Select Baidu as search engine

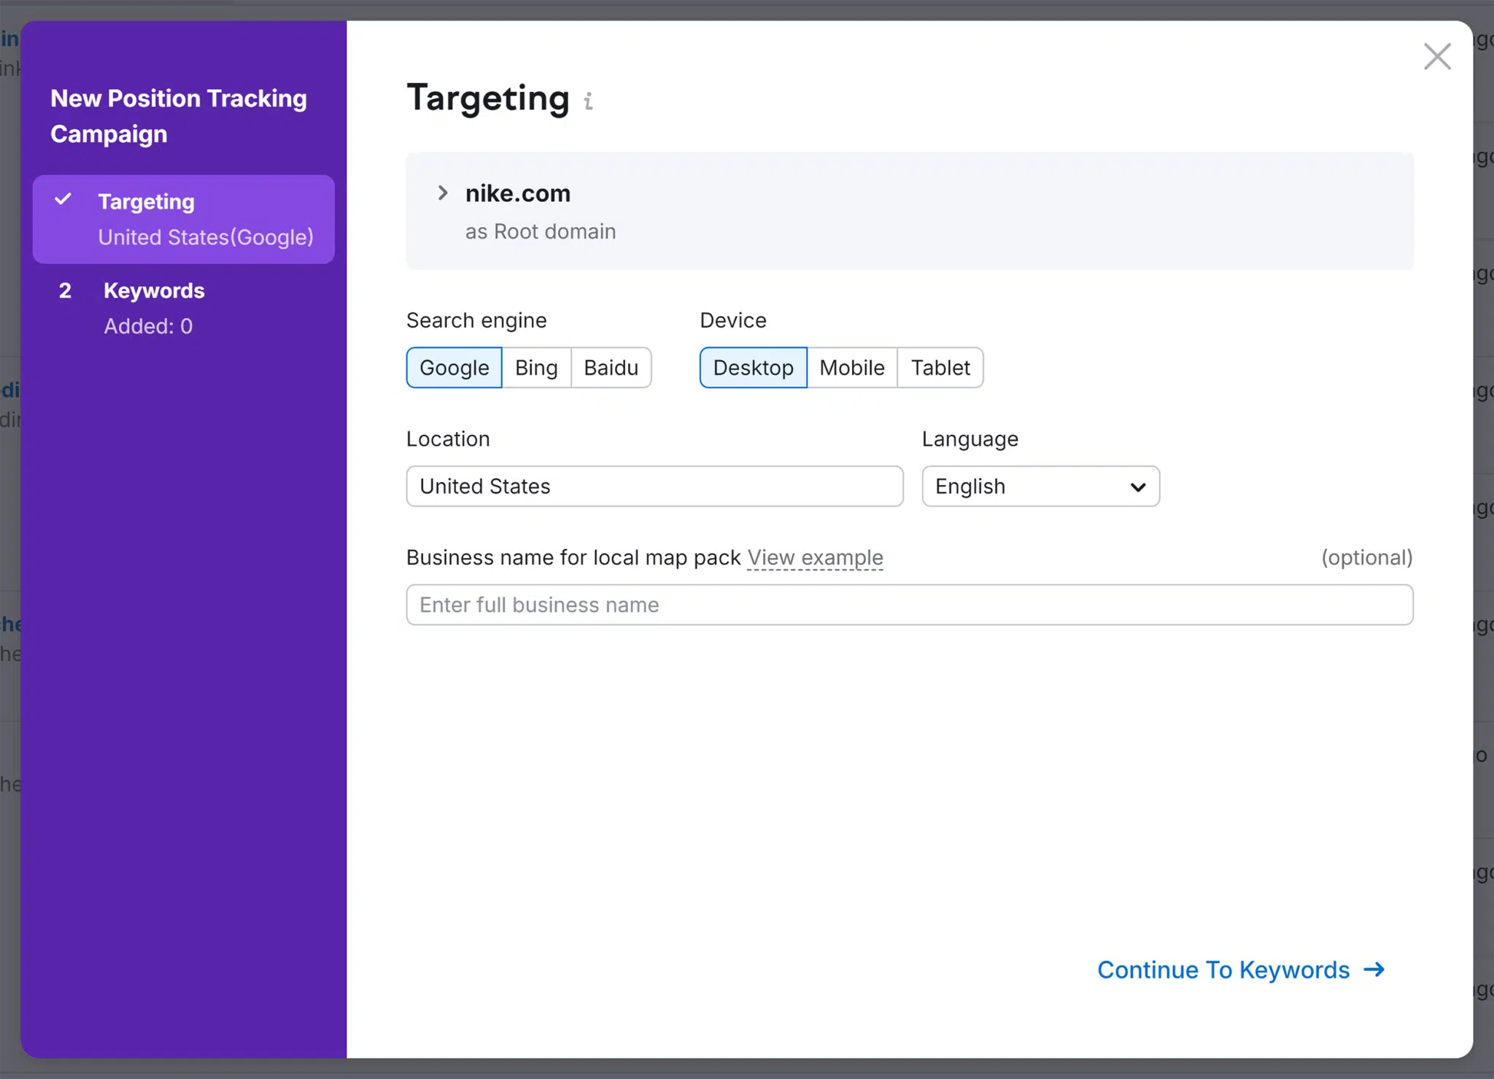[x=611, y=368]
